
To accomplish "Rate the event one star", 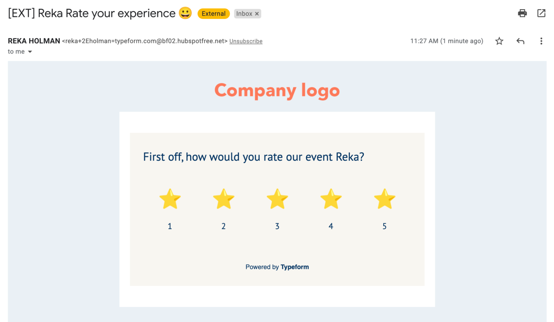I will point(170,199).
